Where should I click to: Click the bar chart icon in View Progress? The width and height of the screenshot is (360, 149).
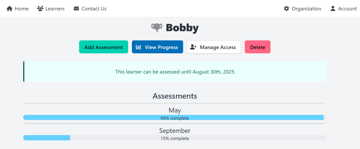(138, 47)
